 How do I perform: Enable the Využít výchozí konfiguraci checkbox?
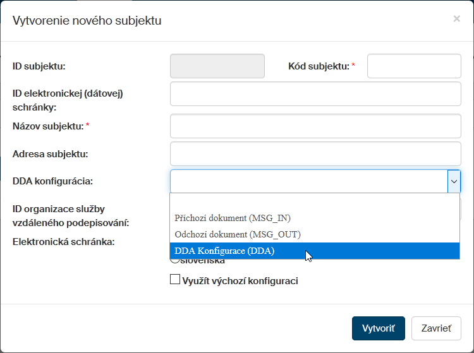pyautogui.click(x=175, y=280)
